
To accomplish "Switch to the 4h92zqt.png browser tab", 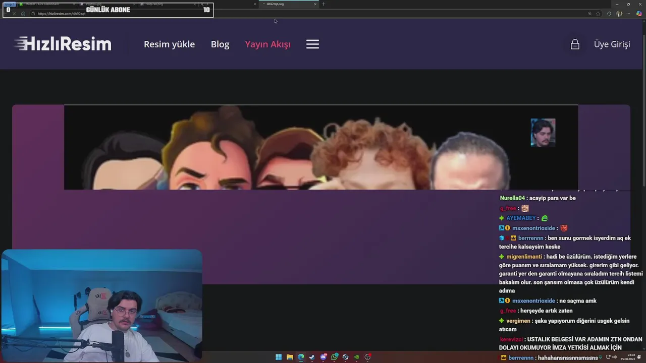I will point(289,4).
